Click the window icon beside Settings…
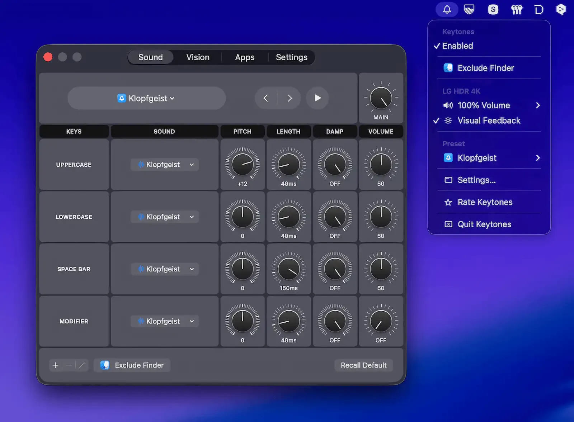 (448, 180)
